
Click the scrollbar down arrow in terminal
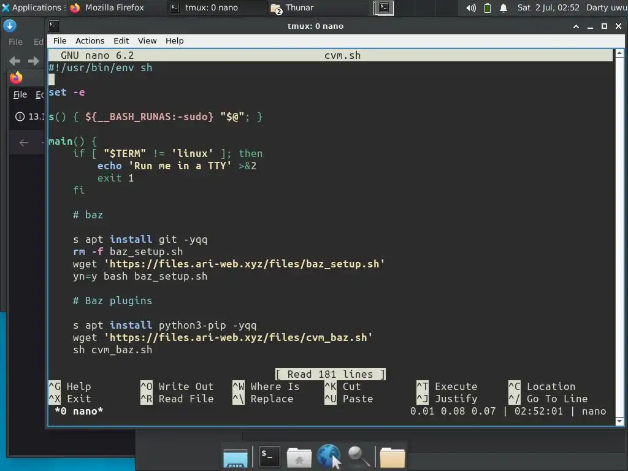tap(619, 421)
